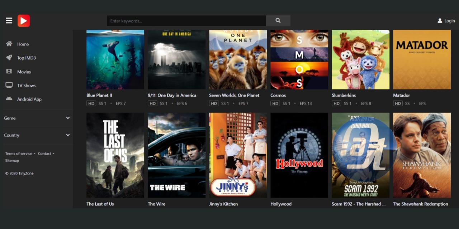
Task: Click the Top IMDB rocket icon
Action: (x=9, y=58)
